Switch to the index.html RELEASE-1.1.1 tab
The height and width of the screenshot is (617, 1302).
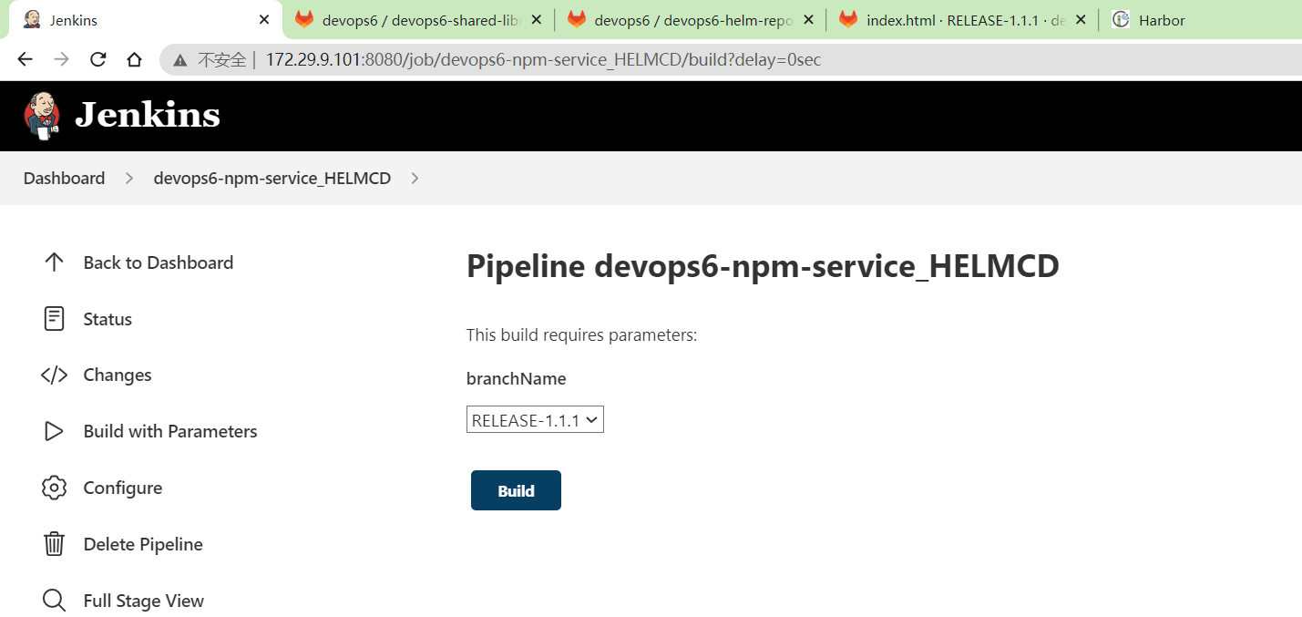coord(964,20)
